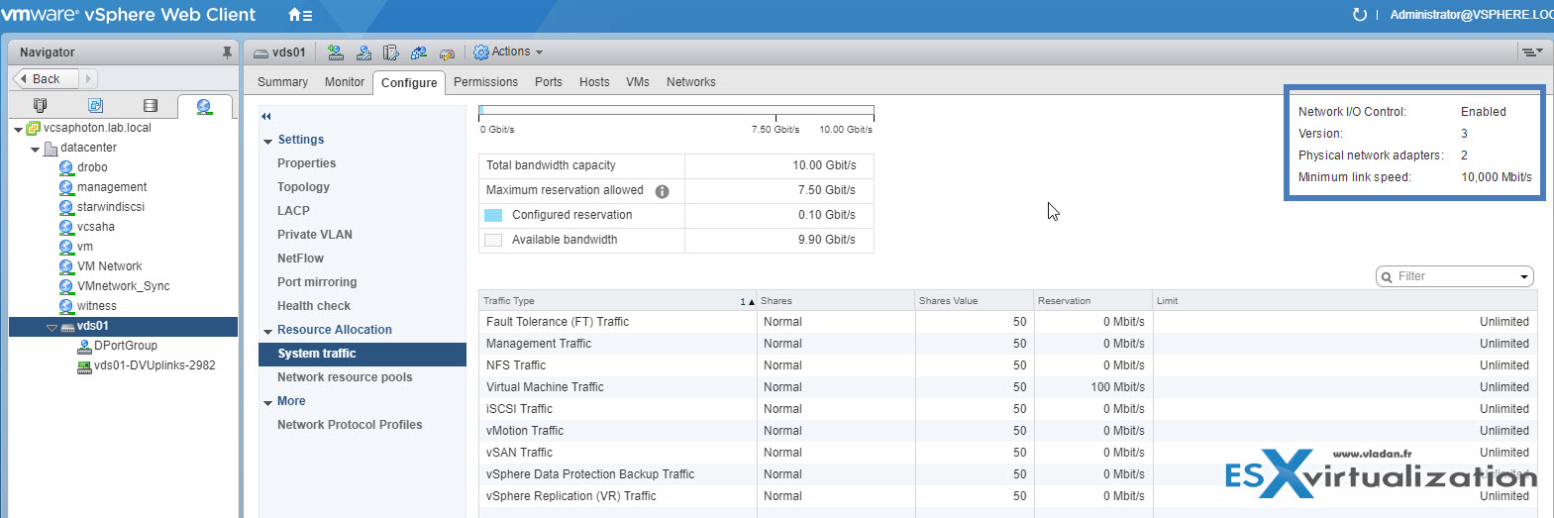Click forward arrow next to Back
Screen dimensions: 1554x518
tap(88, 78)
